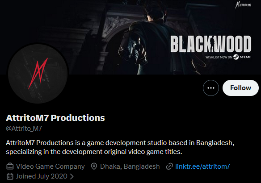This screenshot has height=183, width=261.
Task: Click the calendar icon beside Joined July 2020
Action: tap(10, 176)
